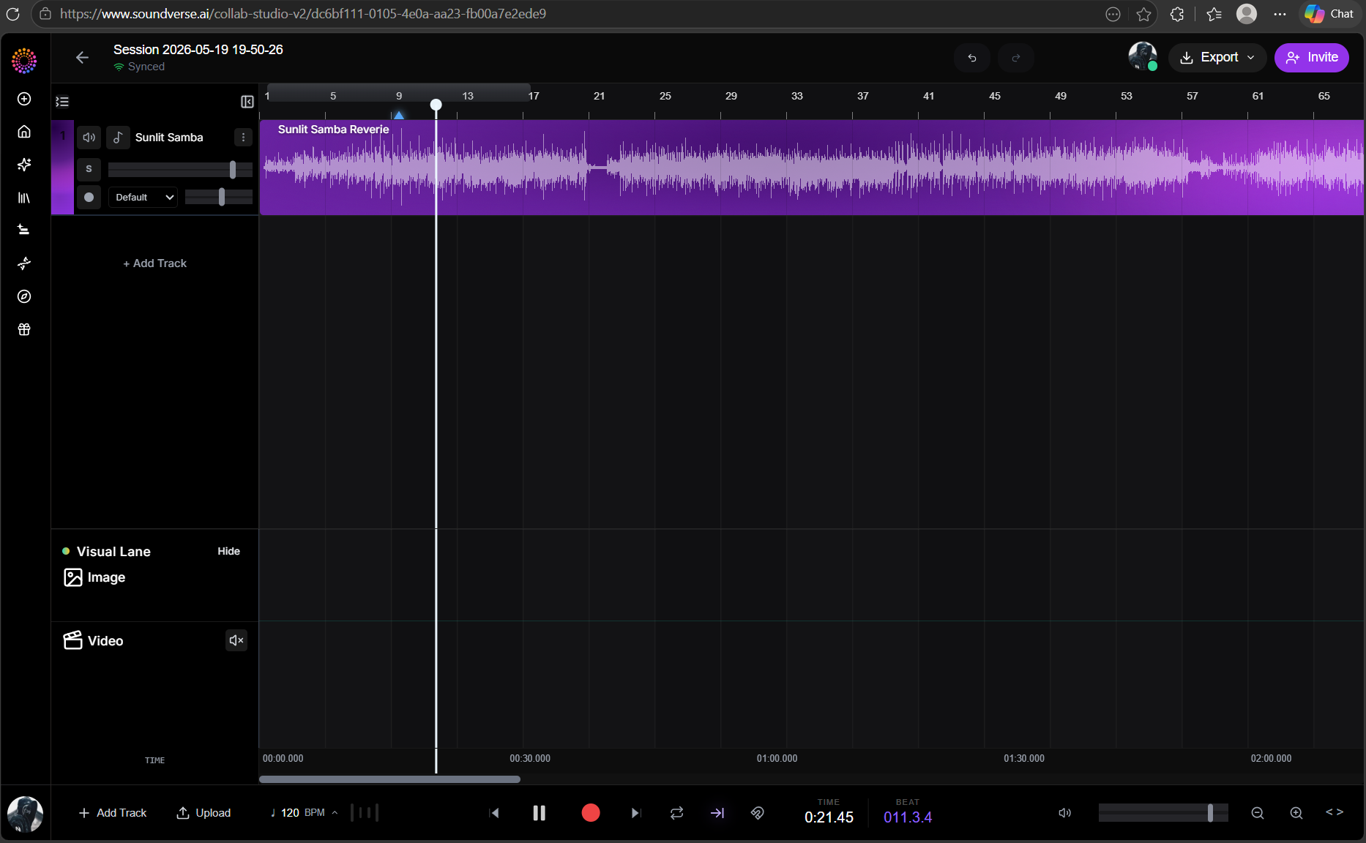Collapse the track panel icon
The image size is (1366, 843).
tap(247, 102)
